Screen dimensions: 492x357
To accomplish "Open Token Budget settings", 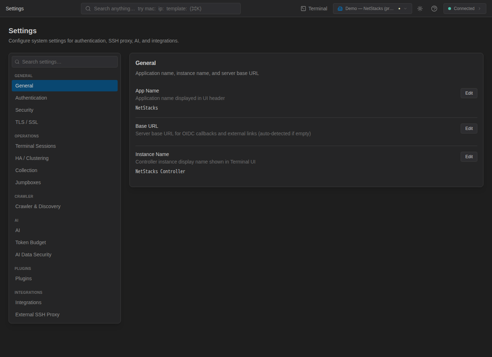I will point(65,242).
